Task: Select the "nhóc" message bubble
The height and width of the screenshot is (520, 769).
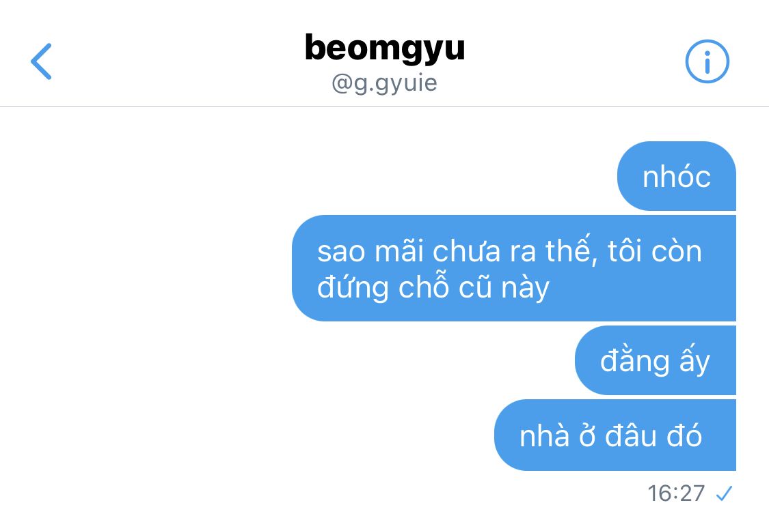Action: click(x=676, y=176)
